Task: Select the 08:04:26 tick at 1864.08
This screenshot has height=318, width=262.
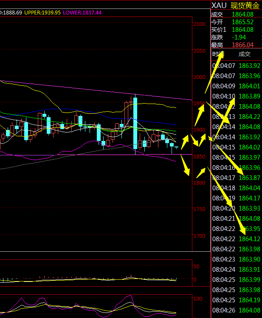Action: pos(236,310)
